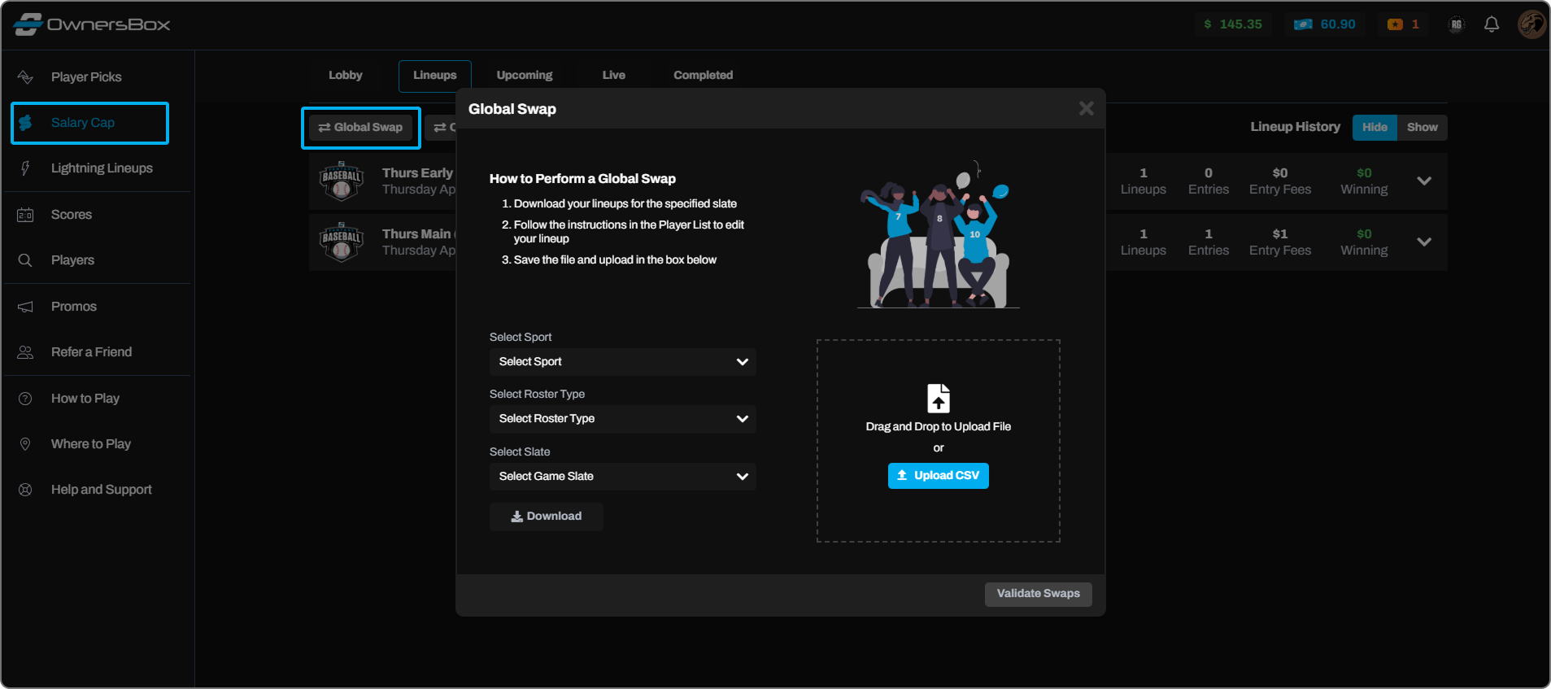
Task: Set Lineup History to Hide
Action: tap(1375, 127)
